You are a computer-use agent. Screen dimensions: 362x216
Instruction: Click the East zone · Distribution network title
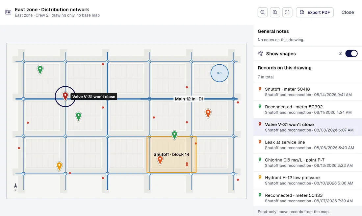(52, 10)
